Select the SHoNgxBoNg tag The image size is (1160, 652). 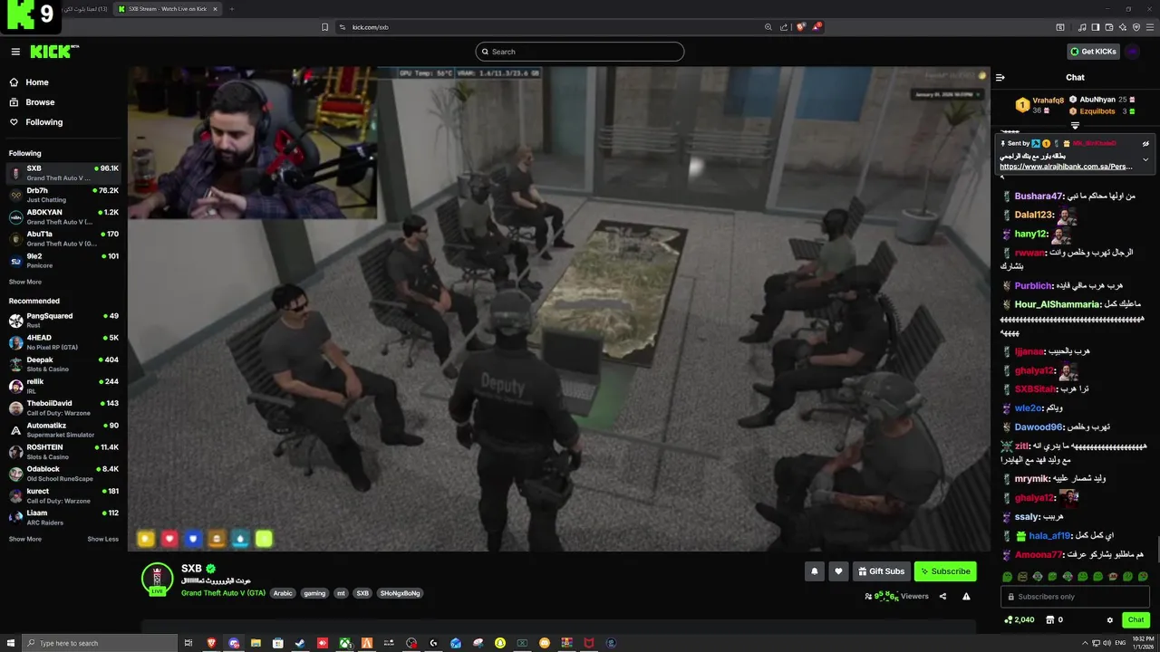[x=400, y=593]
